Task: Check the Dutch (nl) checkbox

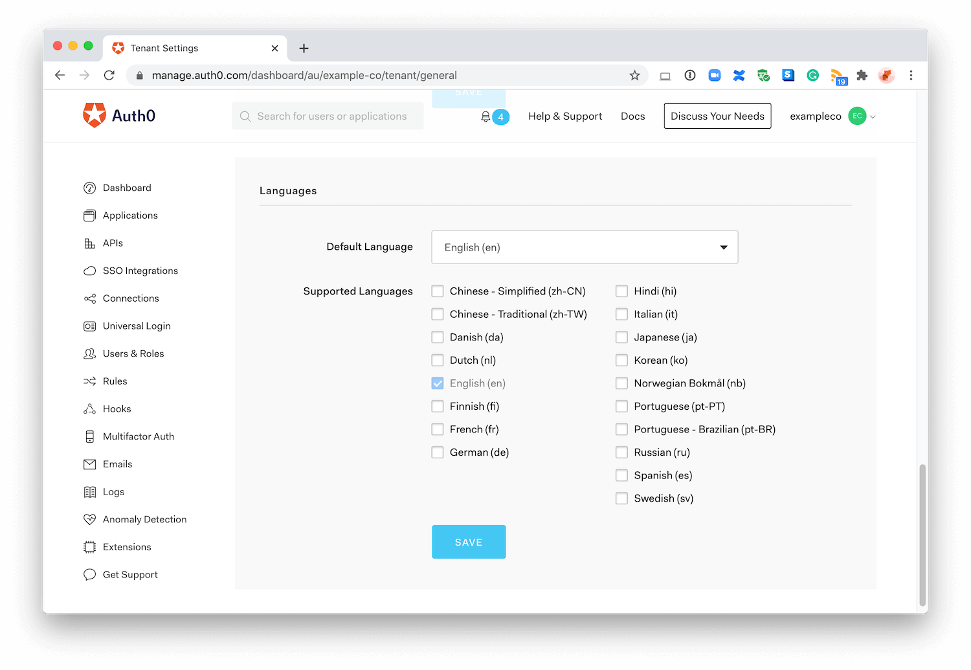Action: coord(438,360)
